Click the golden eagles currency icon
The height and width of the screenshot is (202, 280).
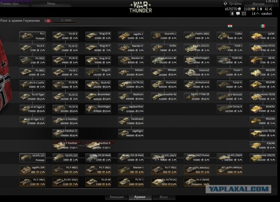(253, 9)
